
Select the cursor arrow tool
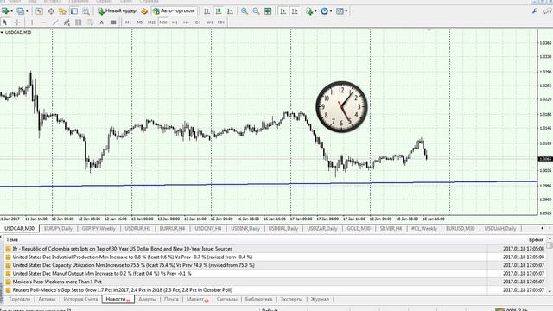(5, 22)
